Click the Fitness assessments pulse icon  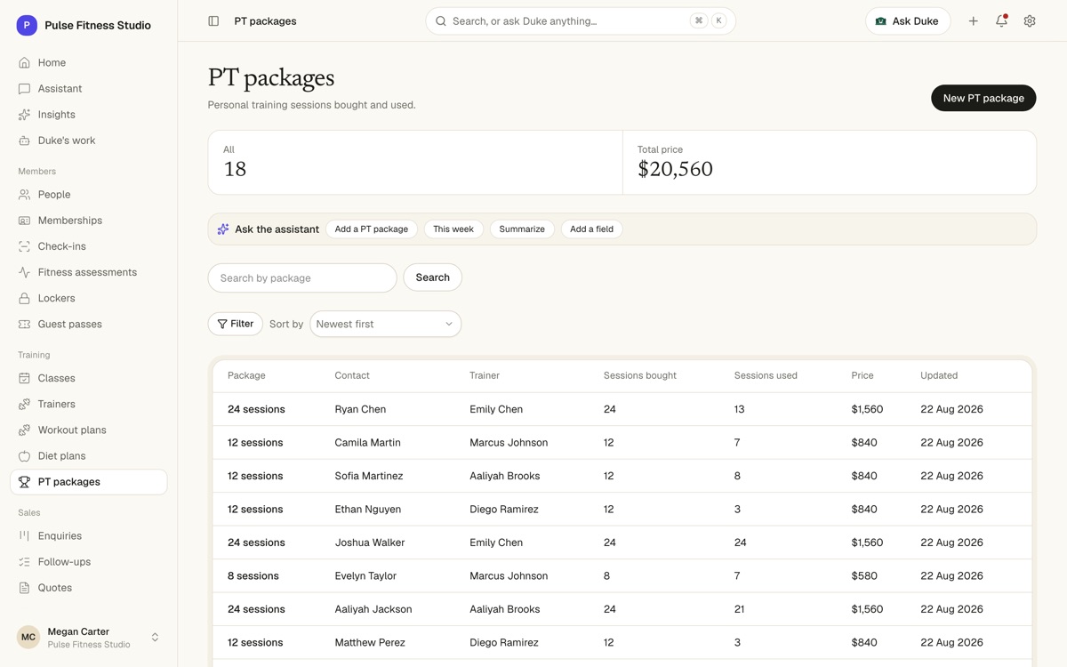click(x=24, y=272)
